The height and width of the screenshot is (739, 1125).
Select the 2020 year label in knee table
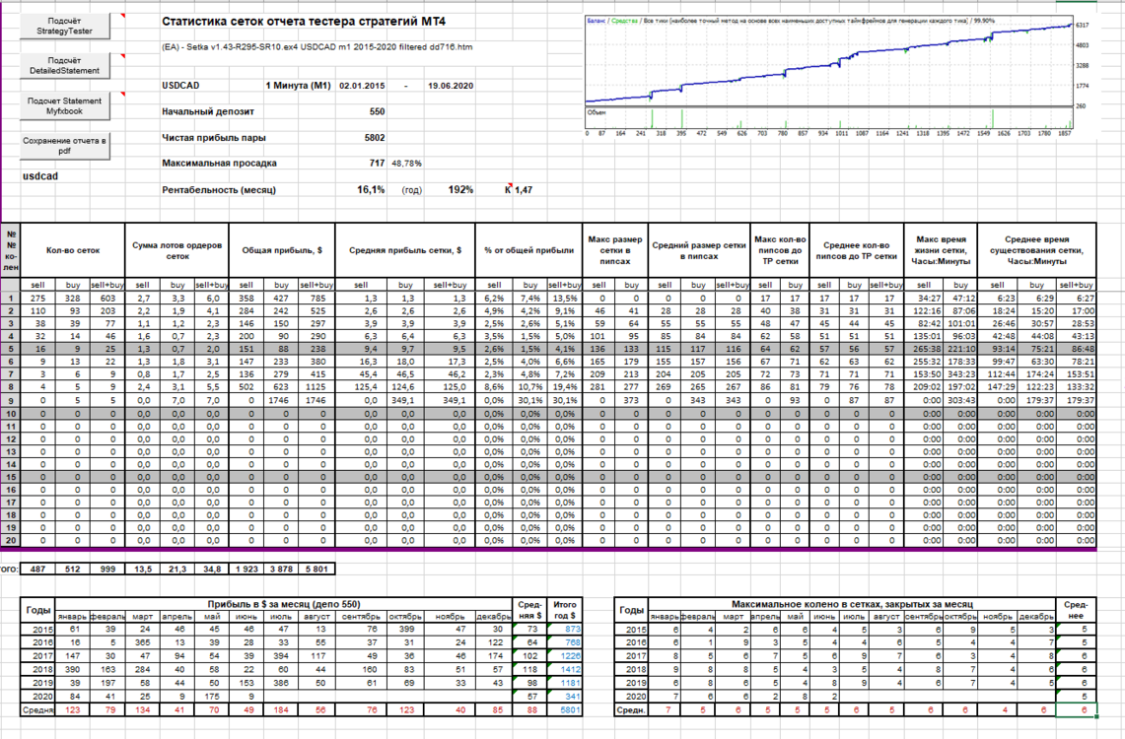(631, 697)
